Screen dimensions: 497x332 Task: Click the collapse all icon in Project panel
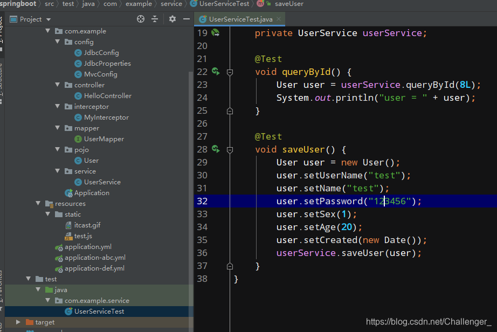155,19
